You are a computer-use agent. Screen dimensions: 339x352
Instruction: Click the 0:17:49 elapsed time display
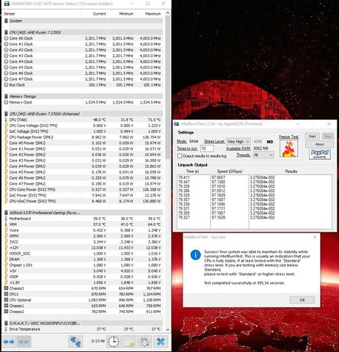(x=98, y=341)
